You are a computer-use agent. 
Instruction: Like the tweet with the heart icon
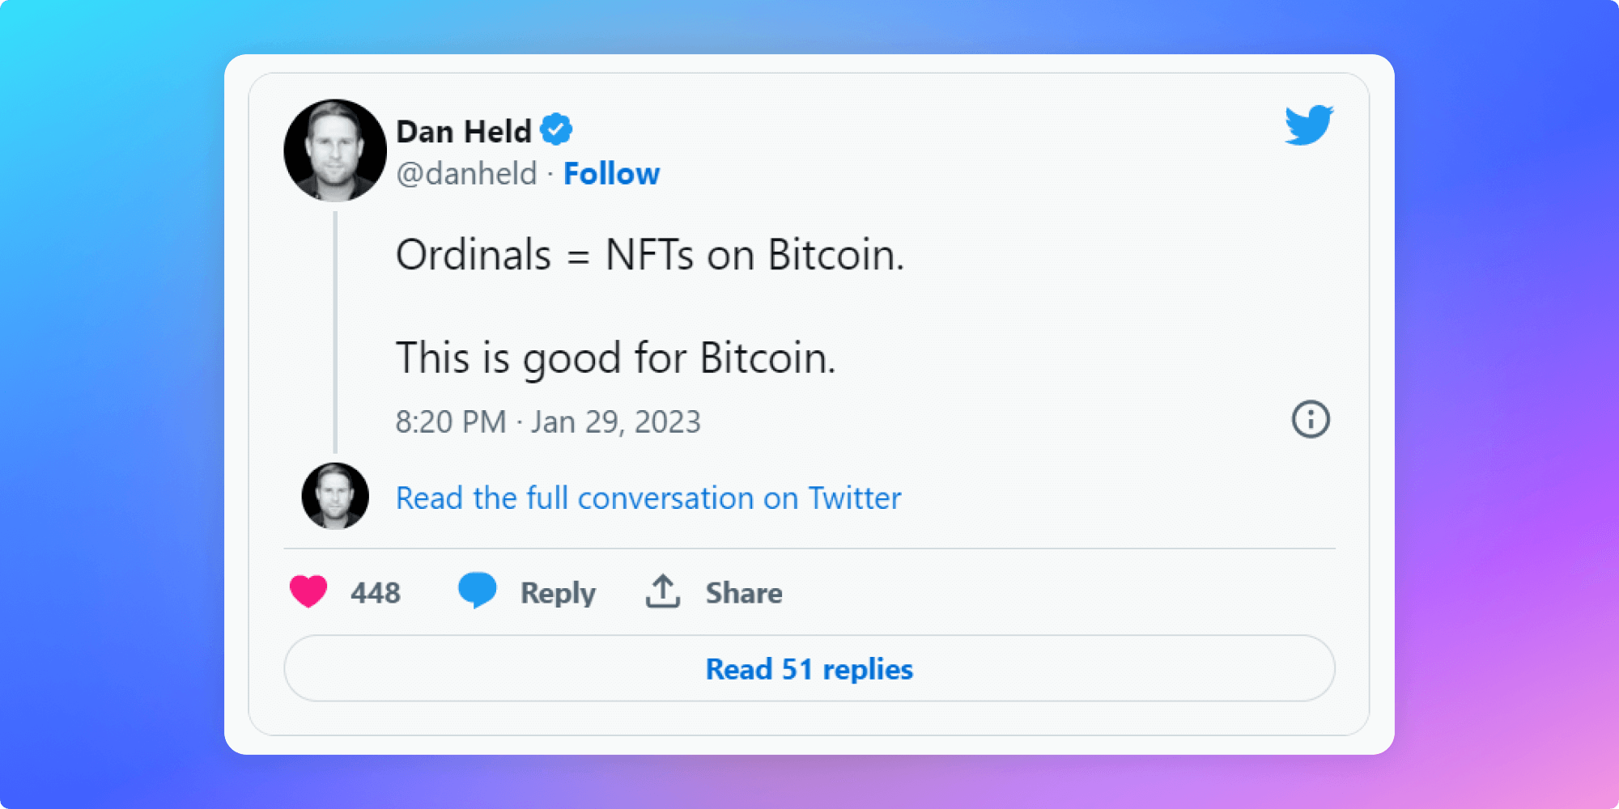pyautogui.click(x=310, y=591)
